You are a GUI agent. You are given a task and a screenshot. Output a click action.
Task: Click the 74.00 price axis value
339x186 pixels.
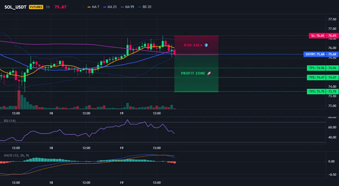pos(332,87)
